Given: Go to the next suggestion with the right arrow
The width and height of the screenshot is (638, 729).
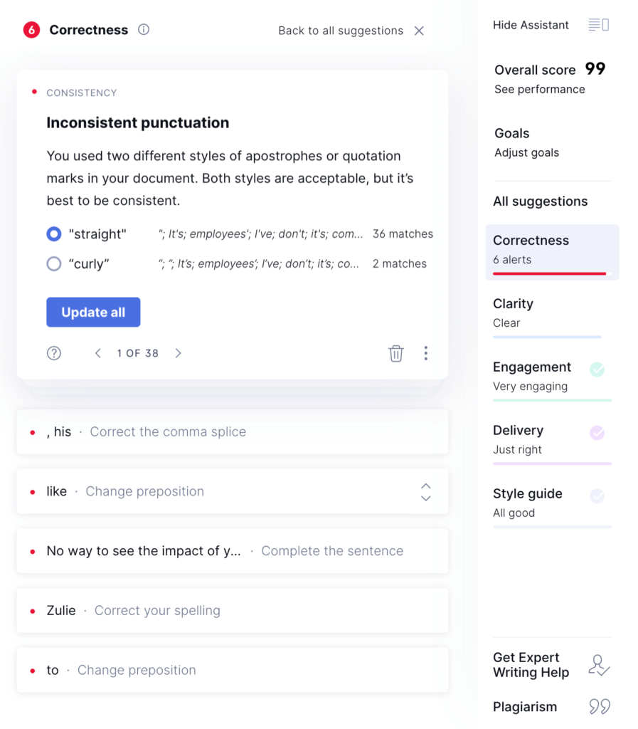Looking at the screenshot, I should tap(178, 353).
